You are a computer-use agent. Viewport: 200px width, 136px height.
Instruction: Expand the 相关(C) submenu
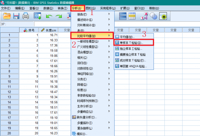92,57
